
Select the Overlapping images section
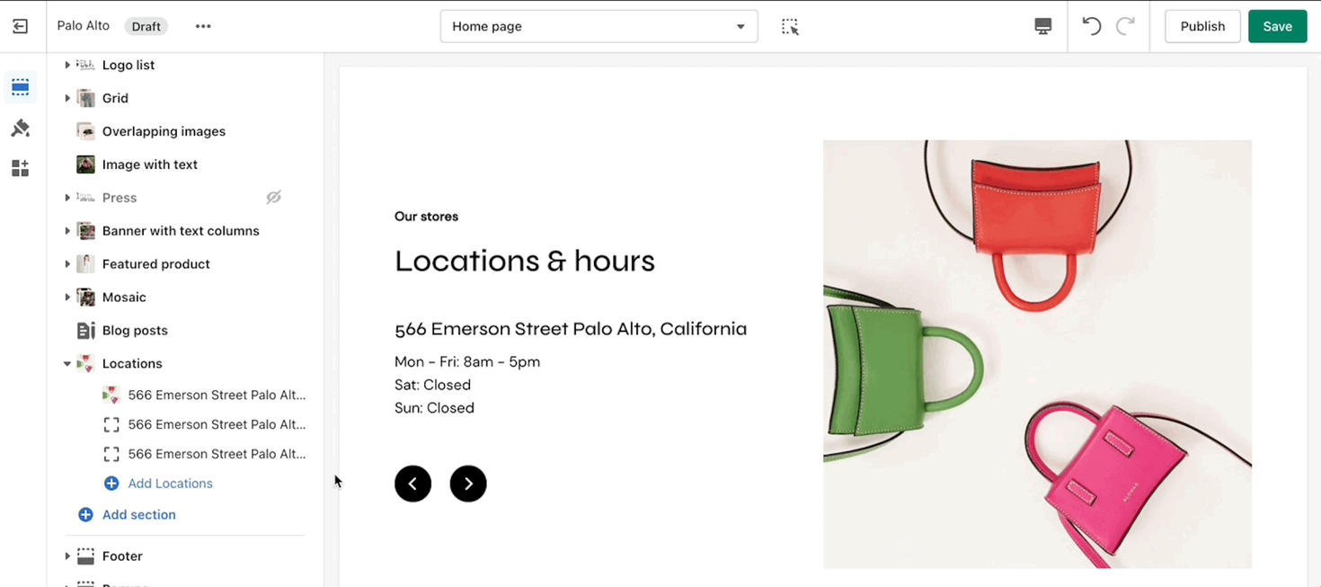coord(164,131)
